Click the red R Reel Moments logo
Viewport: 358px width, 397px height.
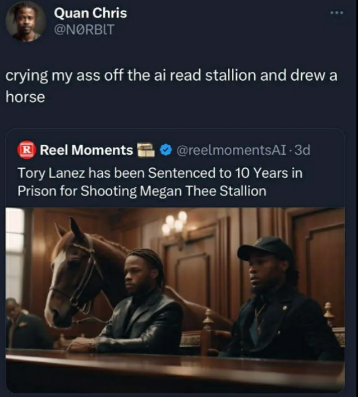click(x=26, y=150)
